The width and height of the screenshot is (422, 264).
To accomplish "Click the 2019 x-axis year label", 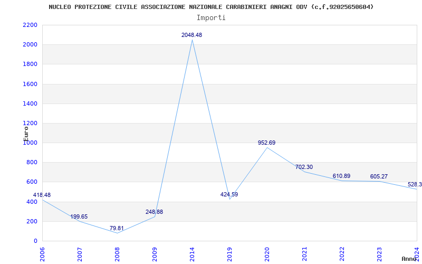I will tap(229, 254).
